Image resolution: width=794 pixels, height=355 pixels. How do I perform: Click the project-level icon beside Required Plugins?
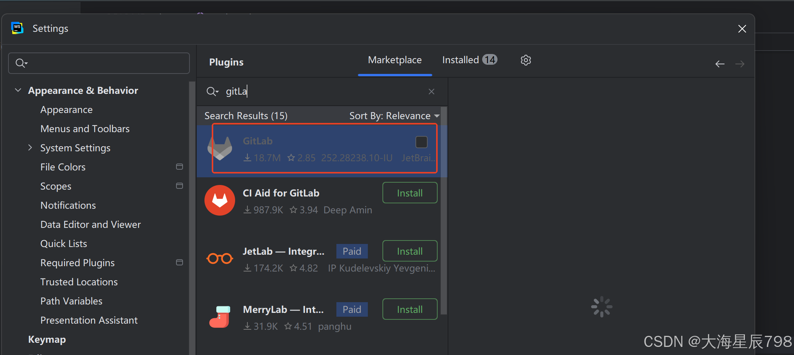click(179, 262)
